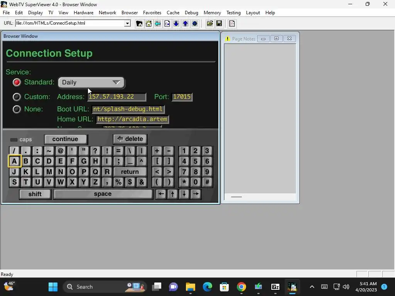Viewport: 395px width, 296px height.
Task: Open the volume control in system tray
Action: pyautogui.click(x=346, y=287)
